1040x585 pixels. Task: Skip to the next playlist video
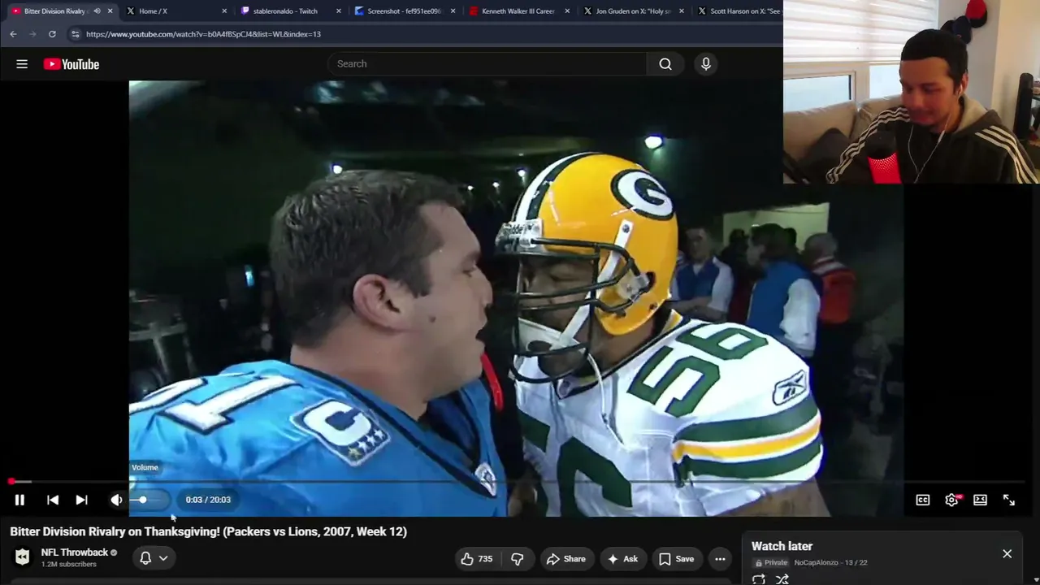point(81,500)
